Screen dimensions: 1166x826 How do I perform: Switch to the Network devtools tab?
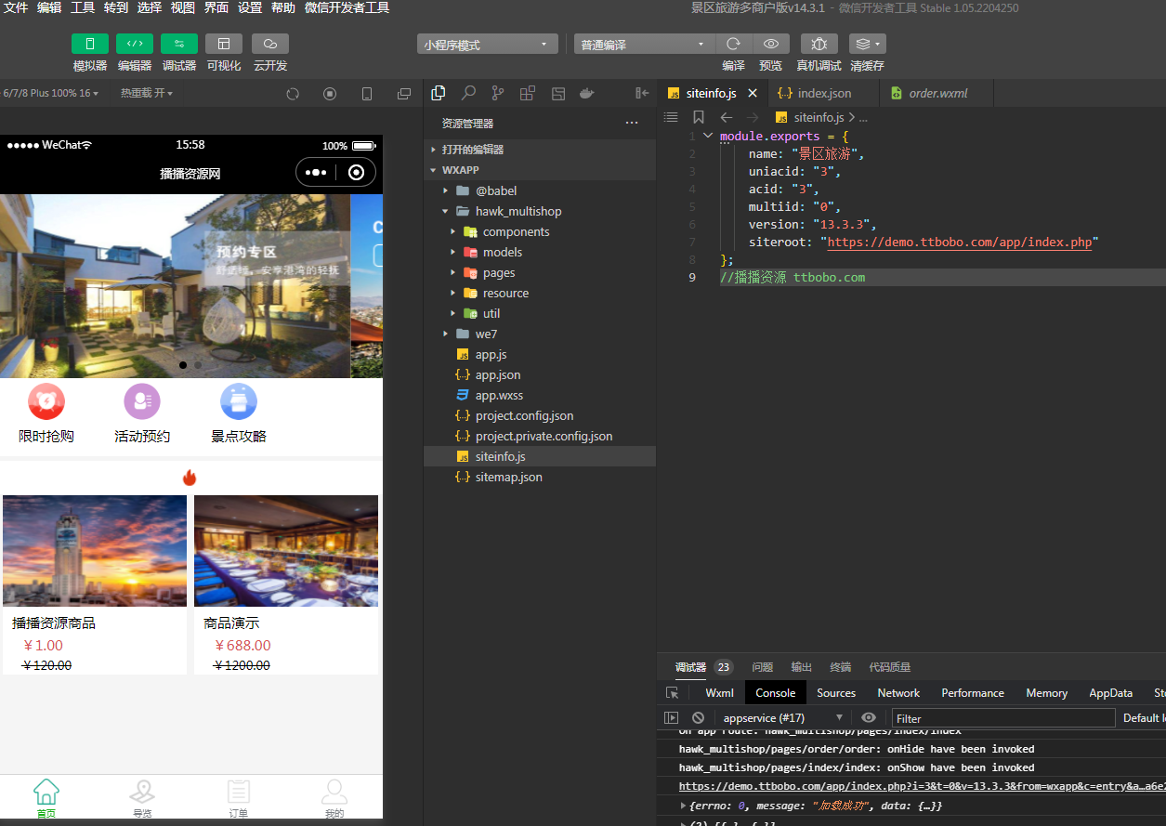click(898, 692)
